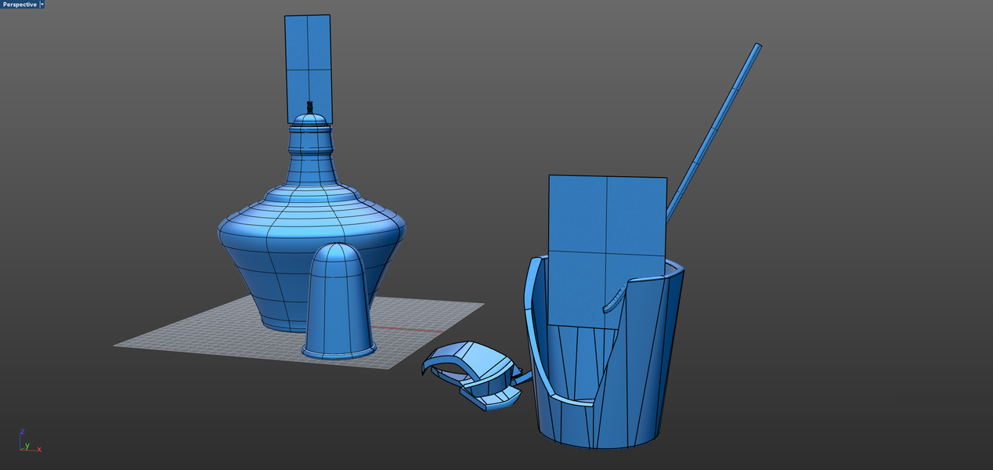Select the tall flat rectangle above the bottle
This screenshot has width=993, height=470.
point(309,69)
